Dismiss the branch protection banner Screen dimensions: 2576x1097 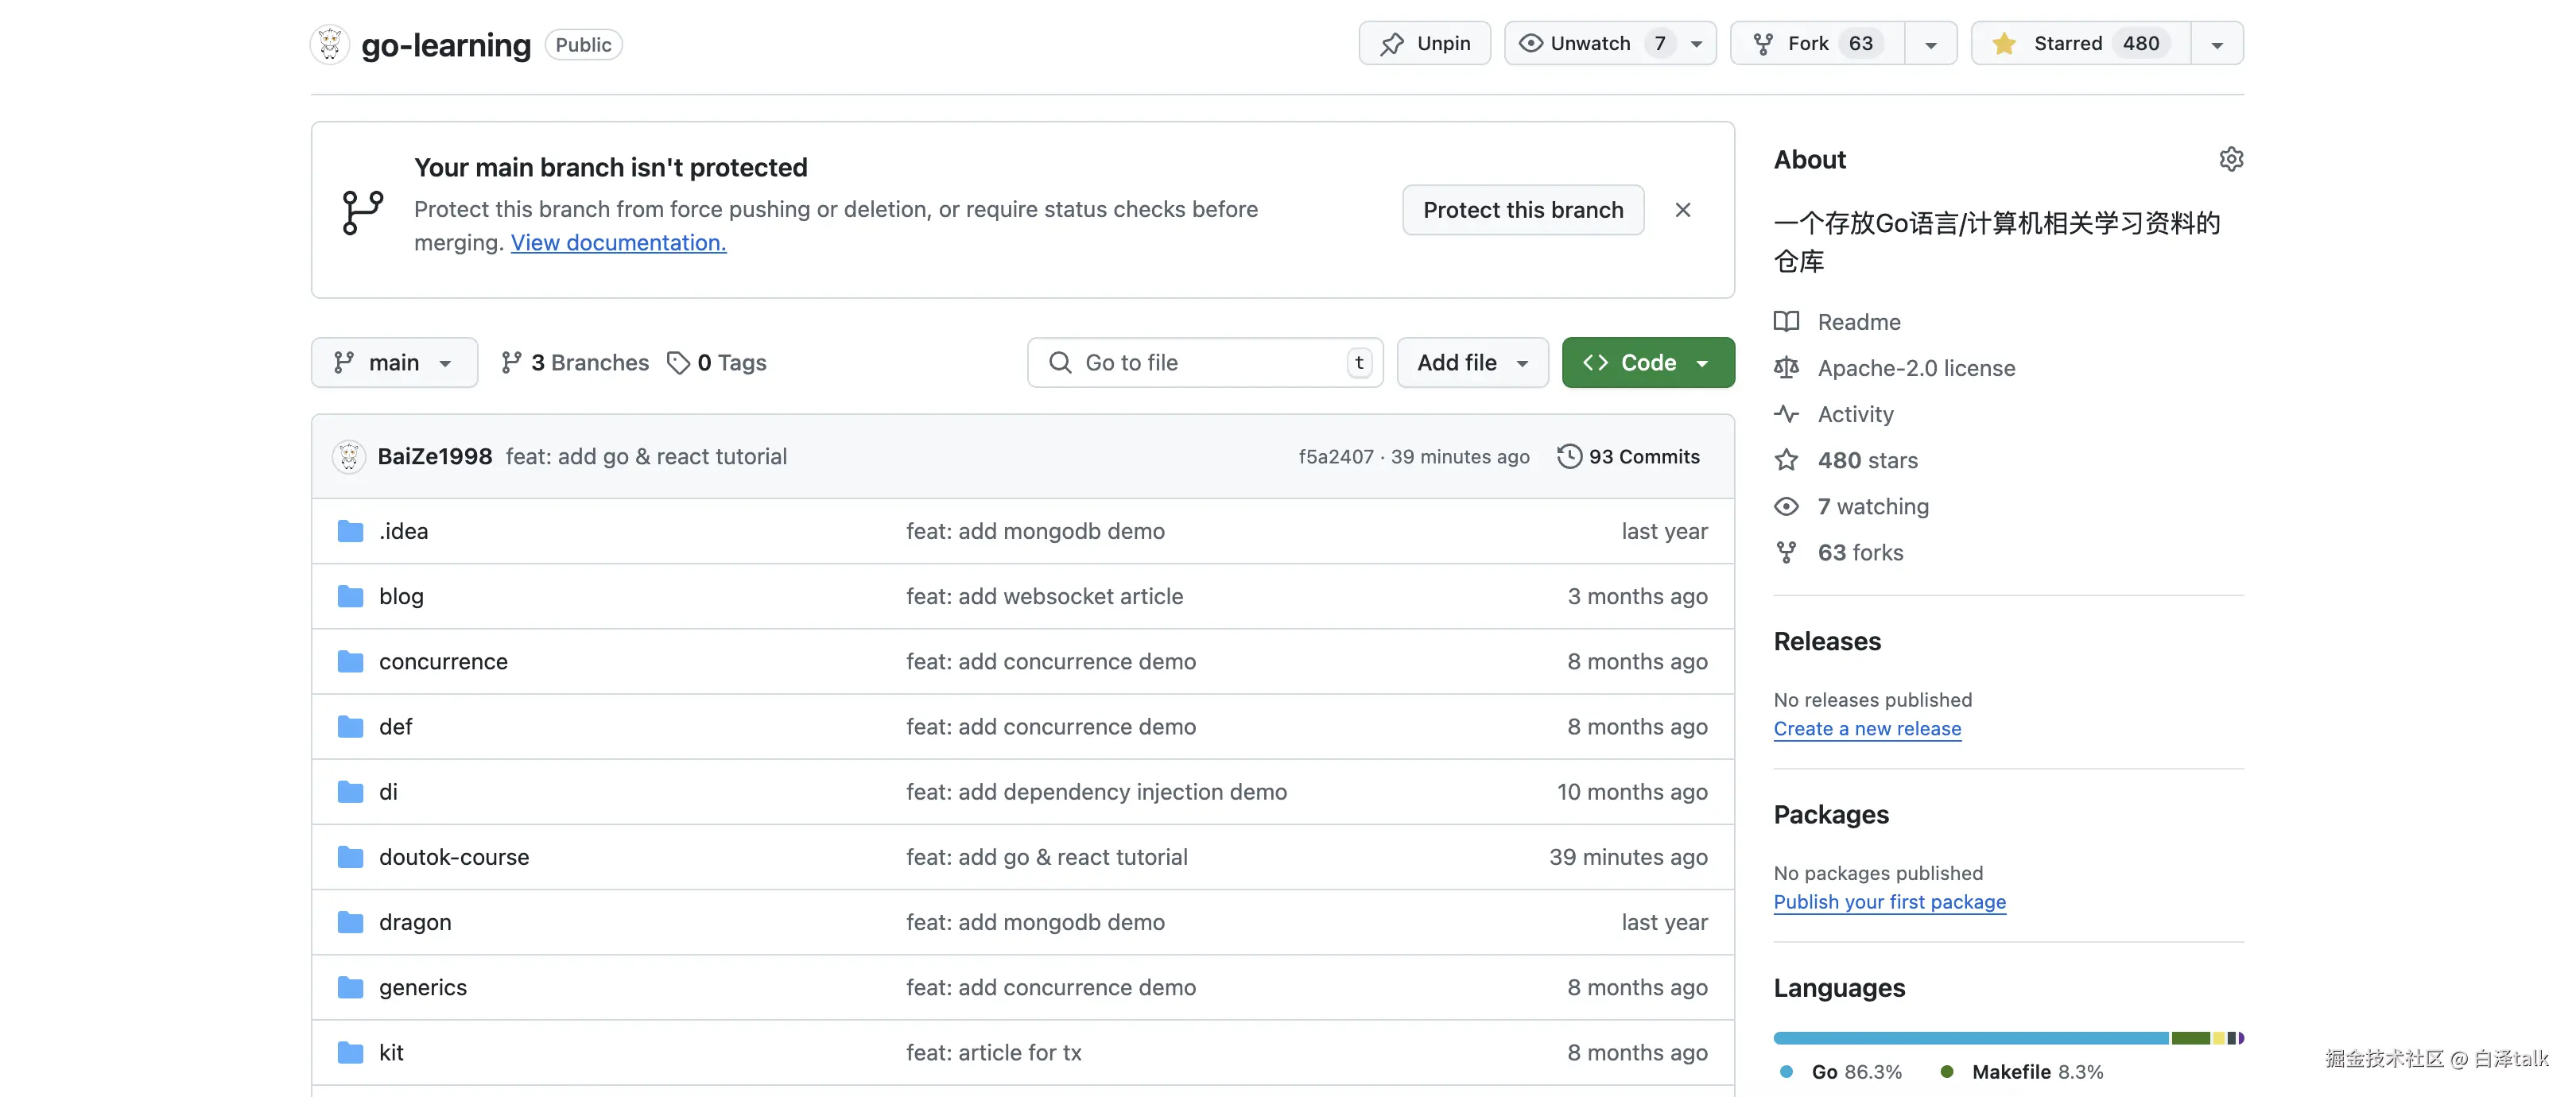(x=1682, y=210)
